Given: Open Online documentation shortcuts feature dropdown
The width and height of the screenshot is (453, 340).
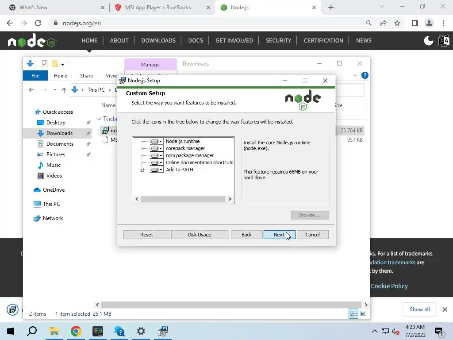Looking at the screenshot, I should [x=157, y=162].
